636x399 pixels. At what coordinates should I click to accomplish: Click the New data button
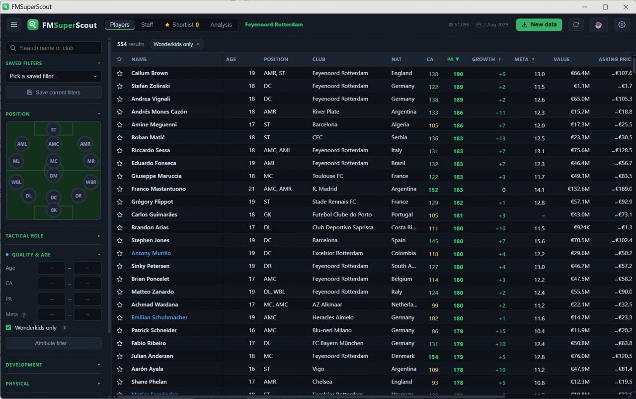[x=539, y=25]
